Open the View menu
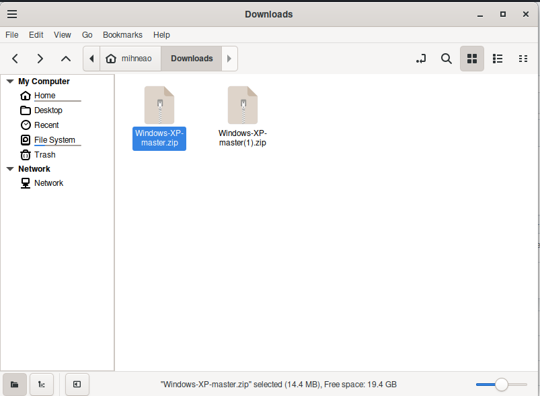540x396 pixels. (63, 35)
